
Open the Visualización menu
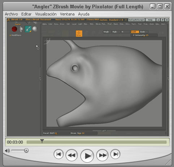(46, 14)
